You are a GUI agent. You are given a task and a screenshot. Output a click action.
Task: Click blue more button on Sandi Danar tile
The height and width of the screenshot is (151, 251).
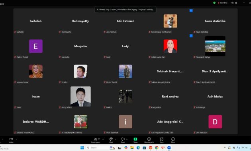click(191, 11)
